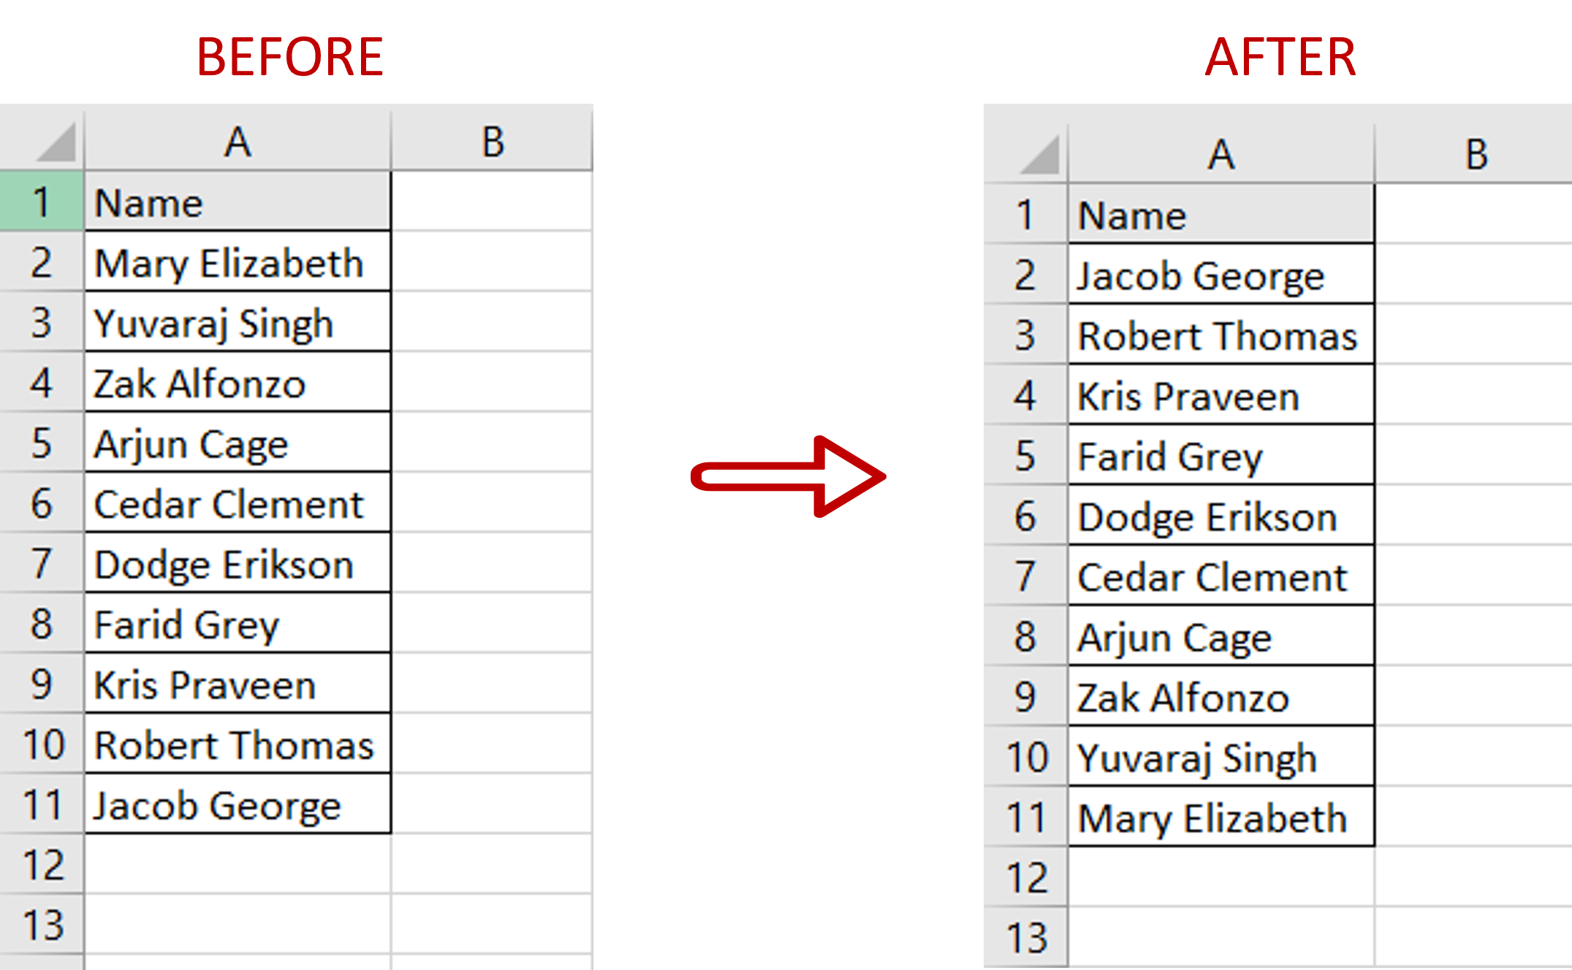1572x970 pixels.
Task: Click row number 1 in AFTER sheet
Action: (x=1030, y=213)
